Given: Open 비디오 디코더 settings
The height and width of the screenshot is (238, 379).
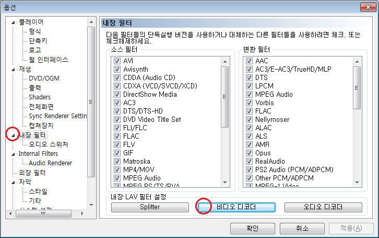Looking at the screenshot, I should tap(236, 207).
